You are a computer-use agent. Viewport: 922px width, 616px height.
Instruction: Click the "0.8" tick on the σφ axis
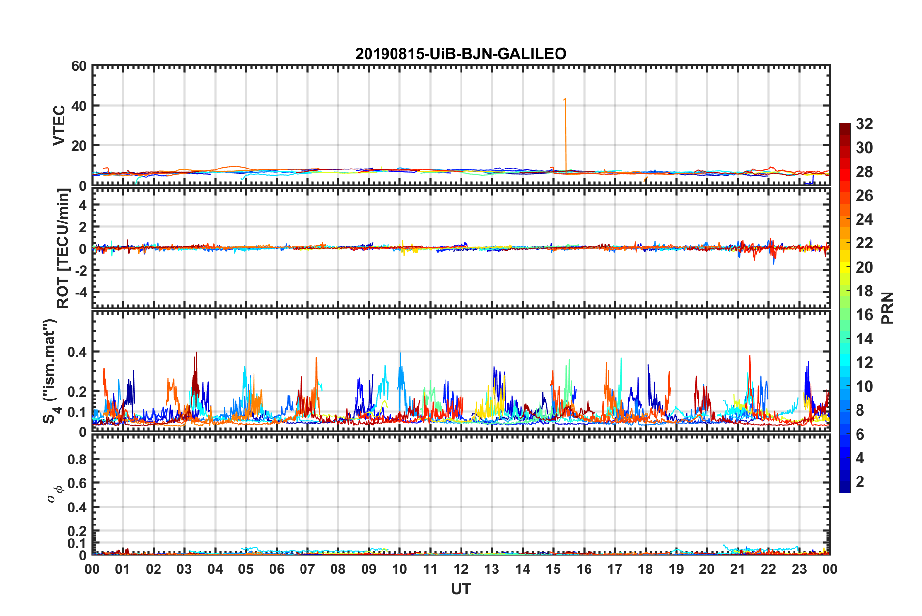coord(78,459)
